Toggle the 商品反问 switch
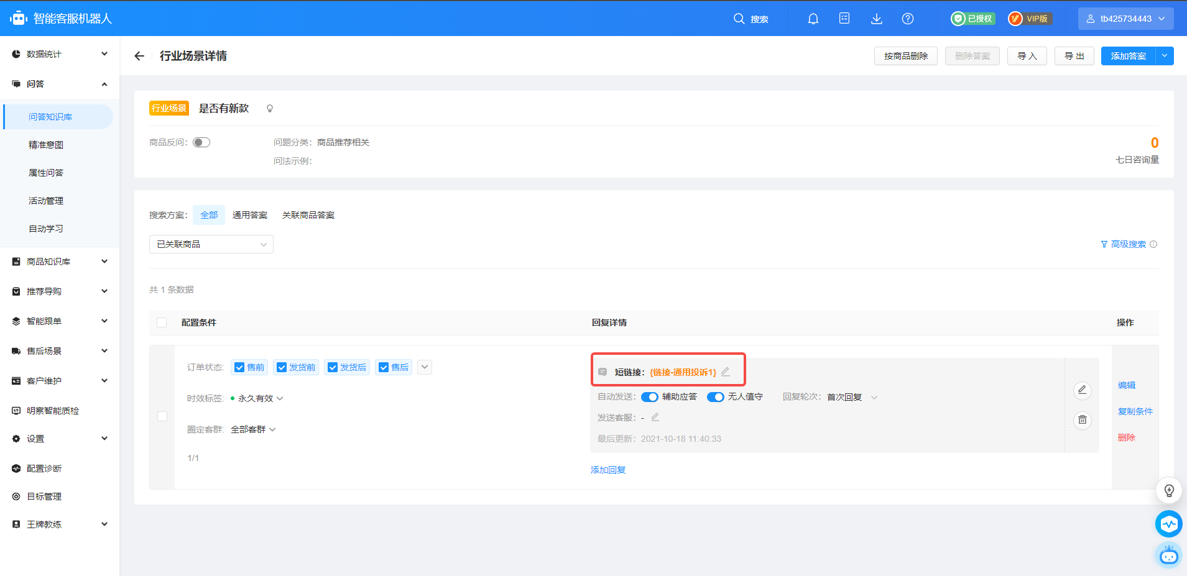The width and height of the screenshot is (1187, 576). point(201,142)
